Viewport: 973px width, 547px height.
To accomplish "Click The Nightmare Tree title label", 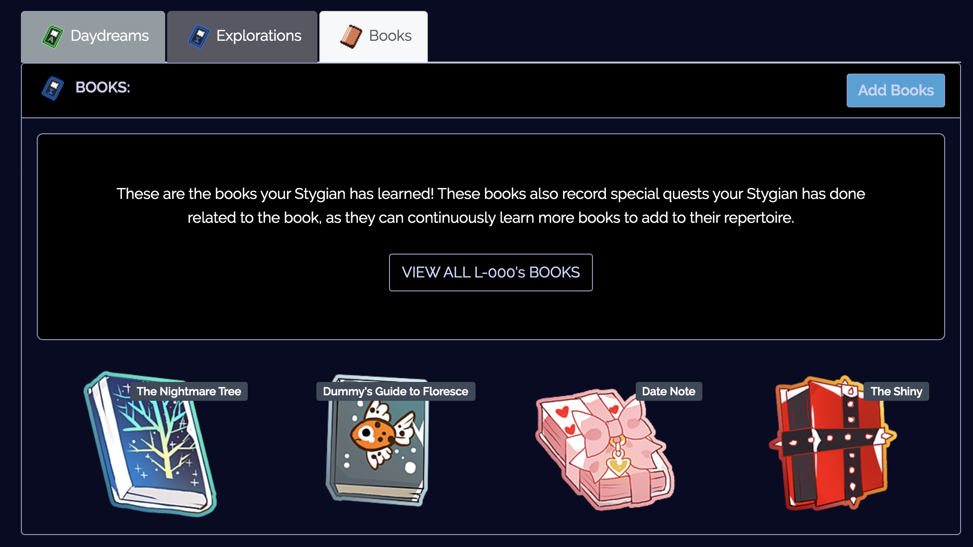I will pyautogui.click(x=189, y=391).
